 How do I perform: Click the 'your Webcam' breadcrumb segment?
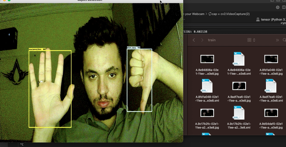click(x=195, y=14)
